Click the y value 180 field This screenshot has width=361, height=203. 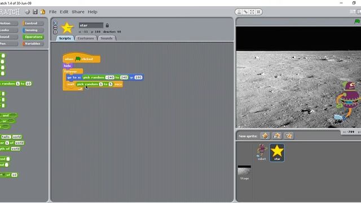[x=138, y=78]
